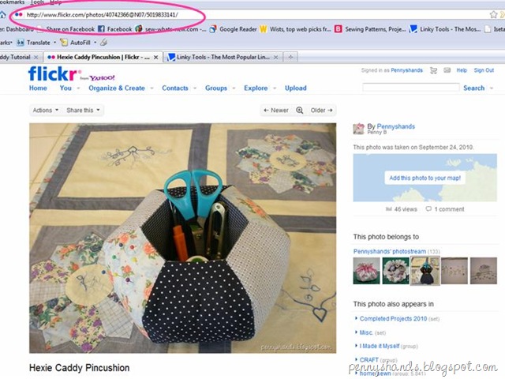505x379 pixels.
Task: Click the 1 comment link
Action: pyautogui.click(x=445, y=209)
